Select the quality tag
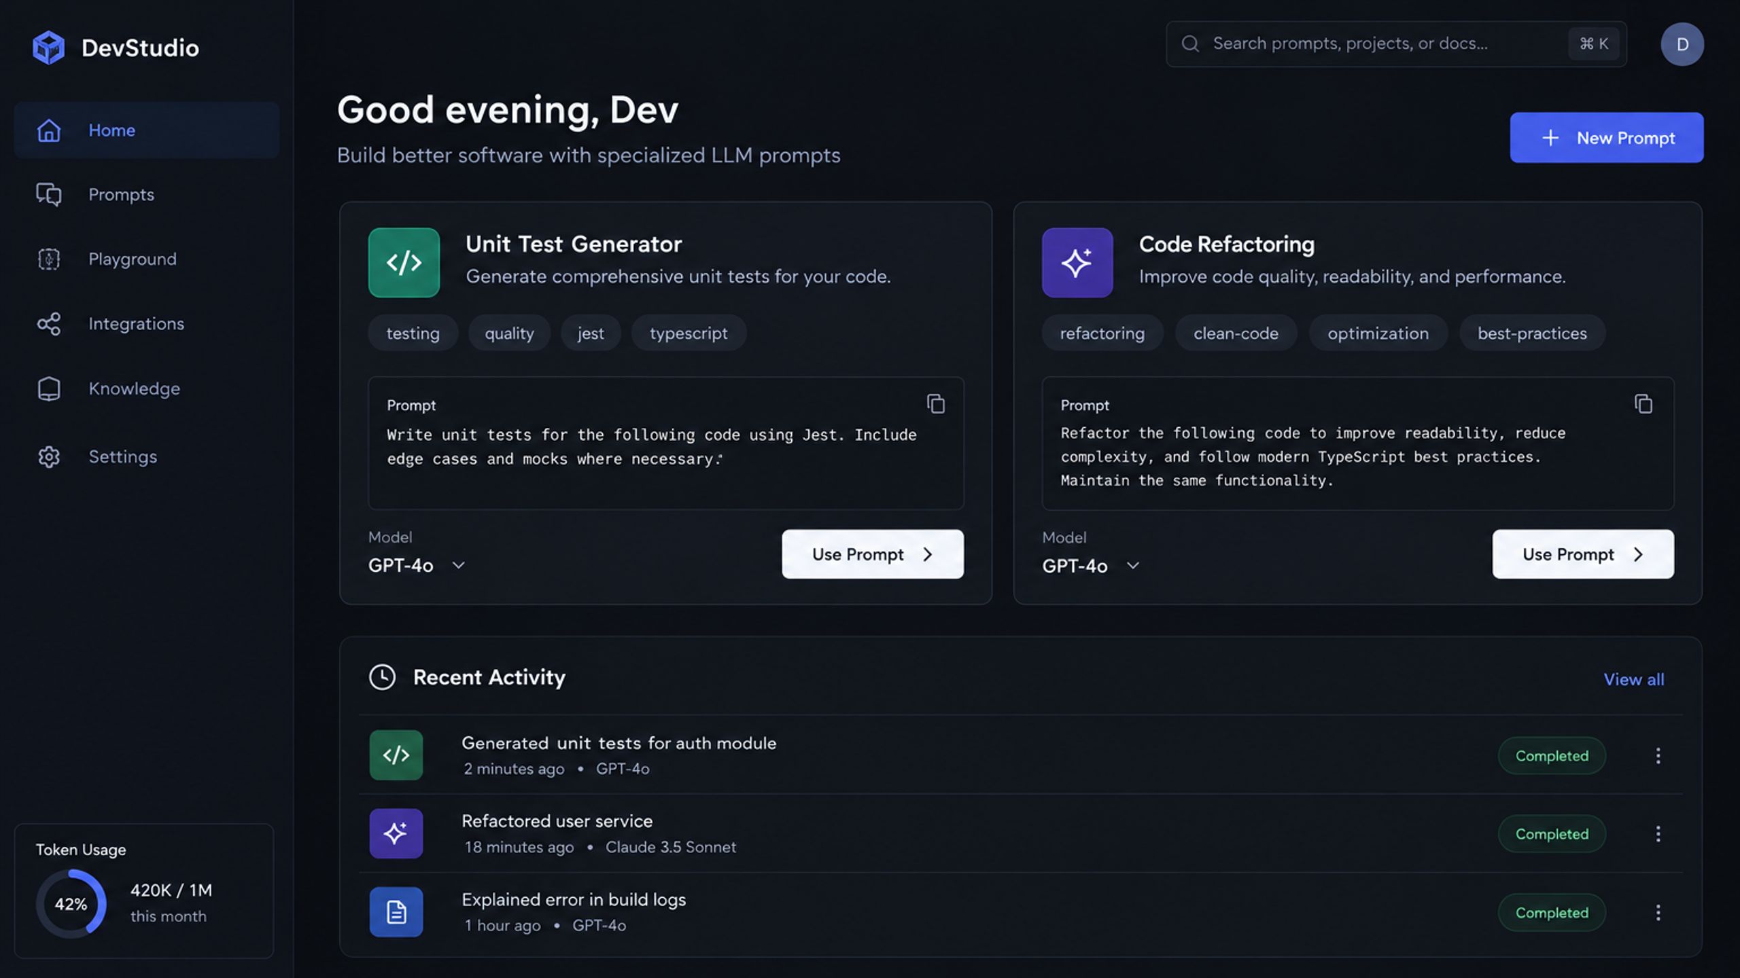Image resolution: width=1740 pixels, height=978 pixels. (509, 333)
